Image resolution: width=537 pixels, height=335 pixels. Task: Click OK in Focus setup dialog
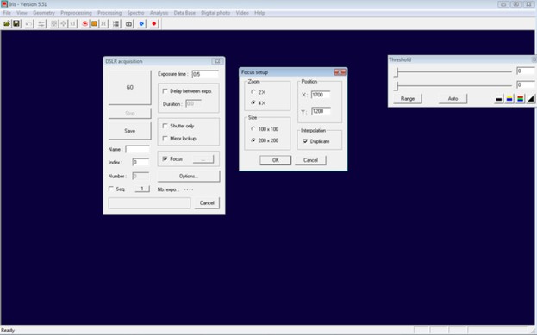pos(275,160)
